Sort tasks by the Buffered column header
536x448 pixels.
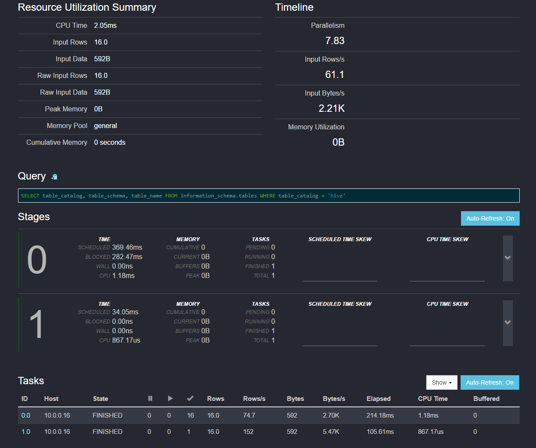click(x=486, y=399)
